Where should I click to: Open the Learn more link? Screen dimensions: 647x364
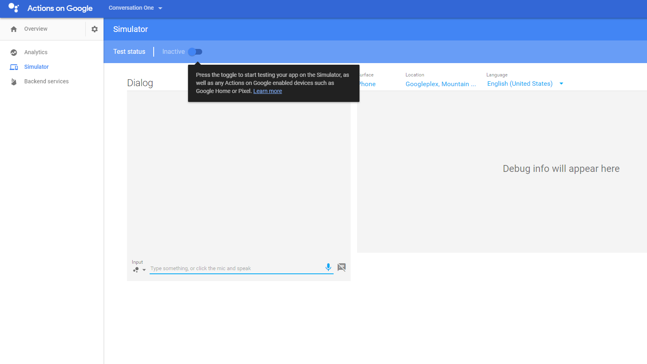268,91
